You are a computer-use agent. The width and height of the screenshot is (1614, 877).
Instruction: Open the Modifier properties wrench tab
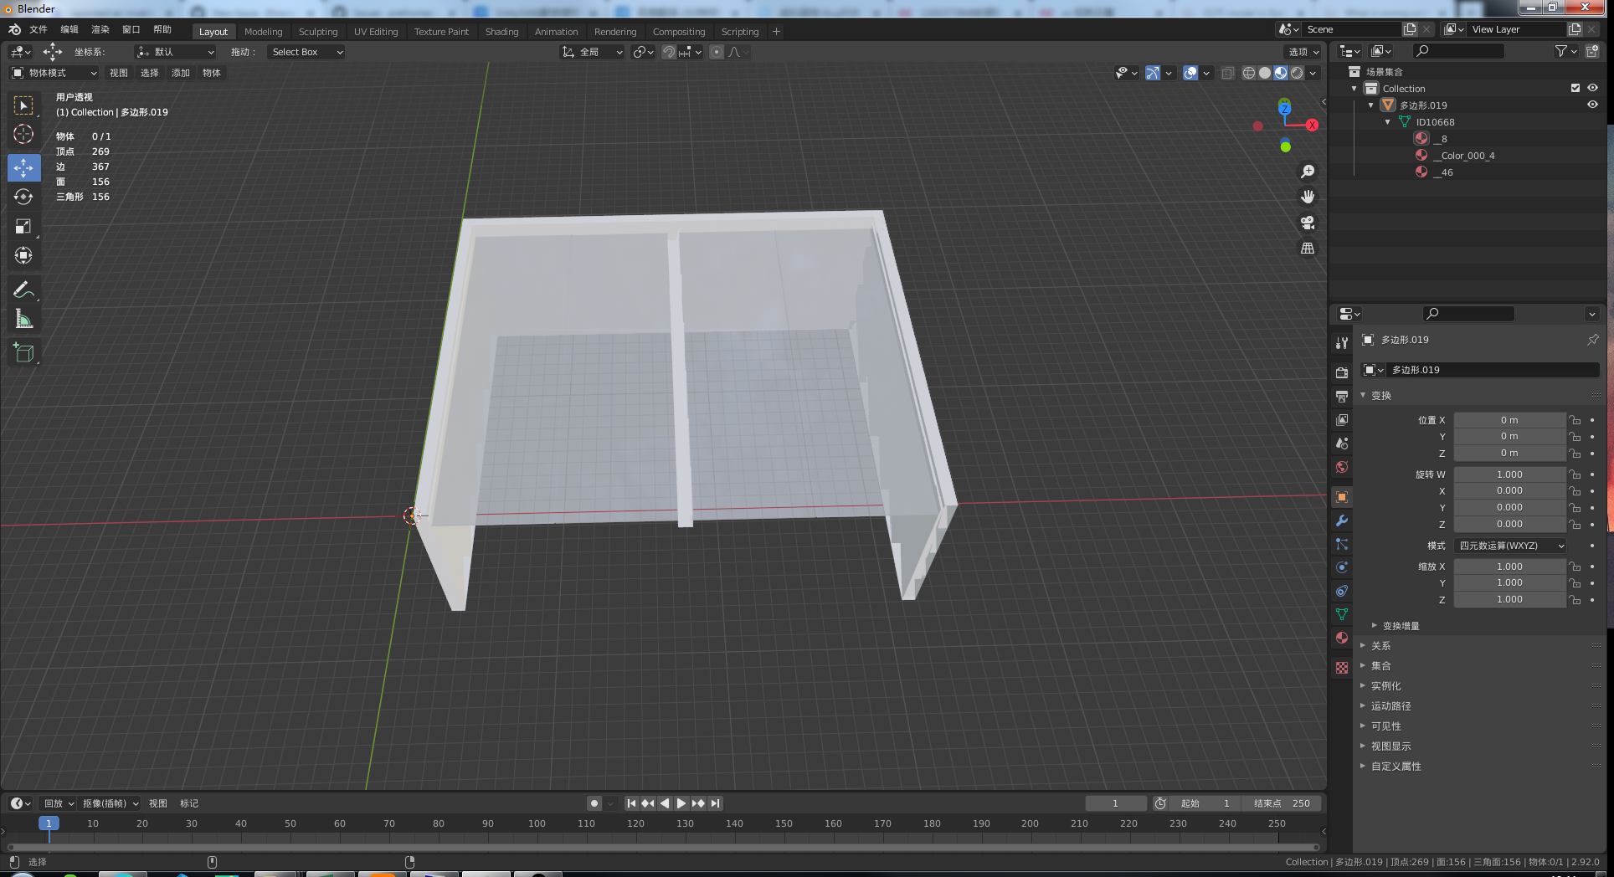(x=1342, y=521)
